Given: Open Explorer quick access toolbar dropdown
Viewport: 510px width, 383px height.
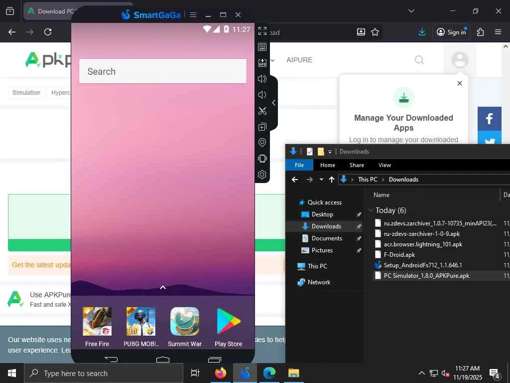Looking at the screenshot, I should (x=330, y=152).
